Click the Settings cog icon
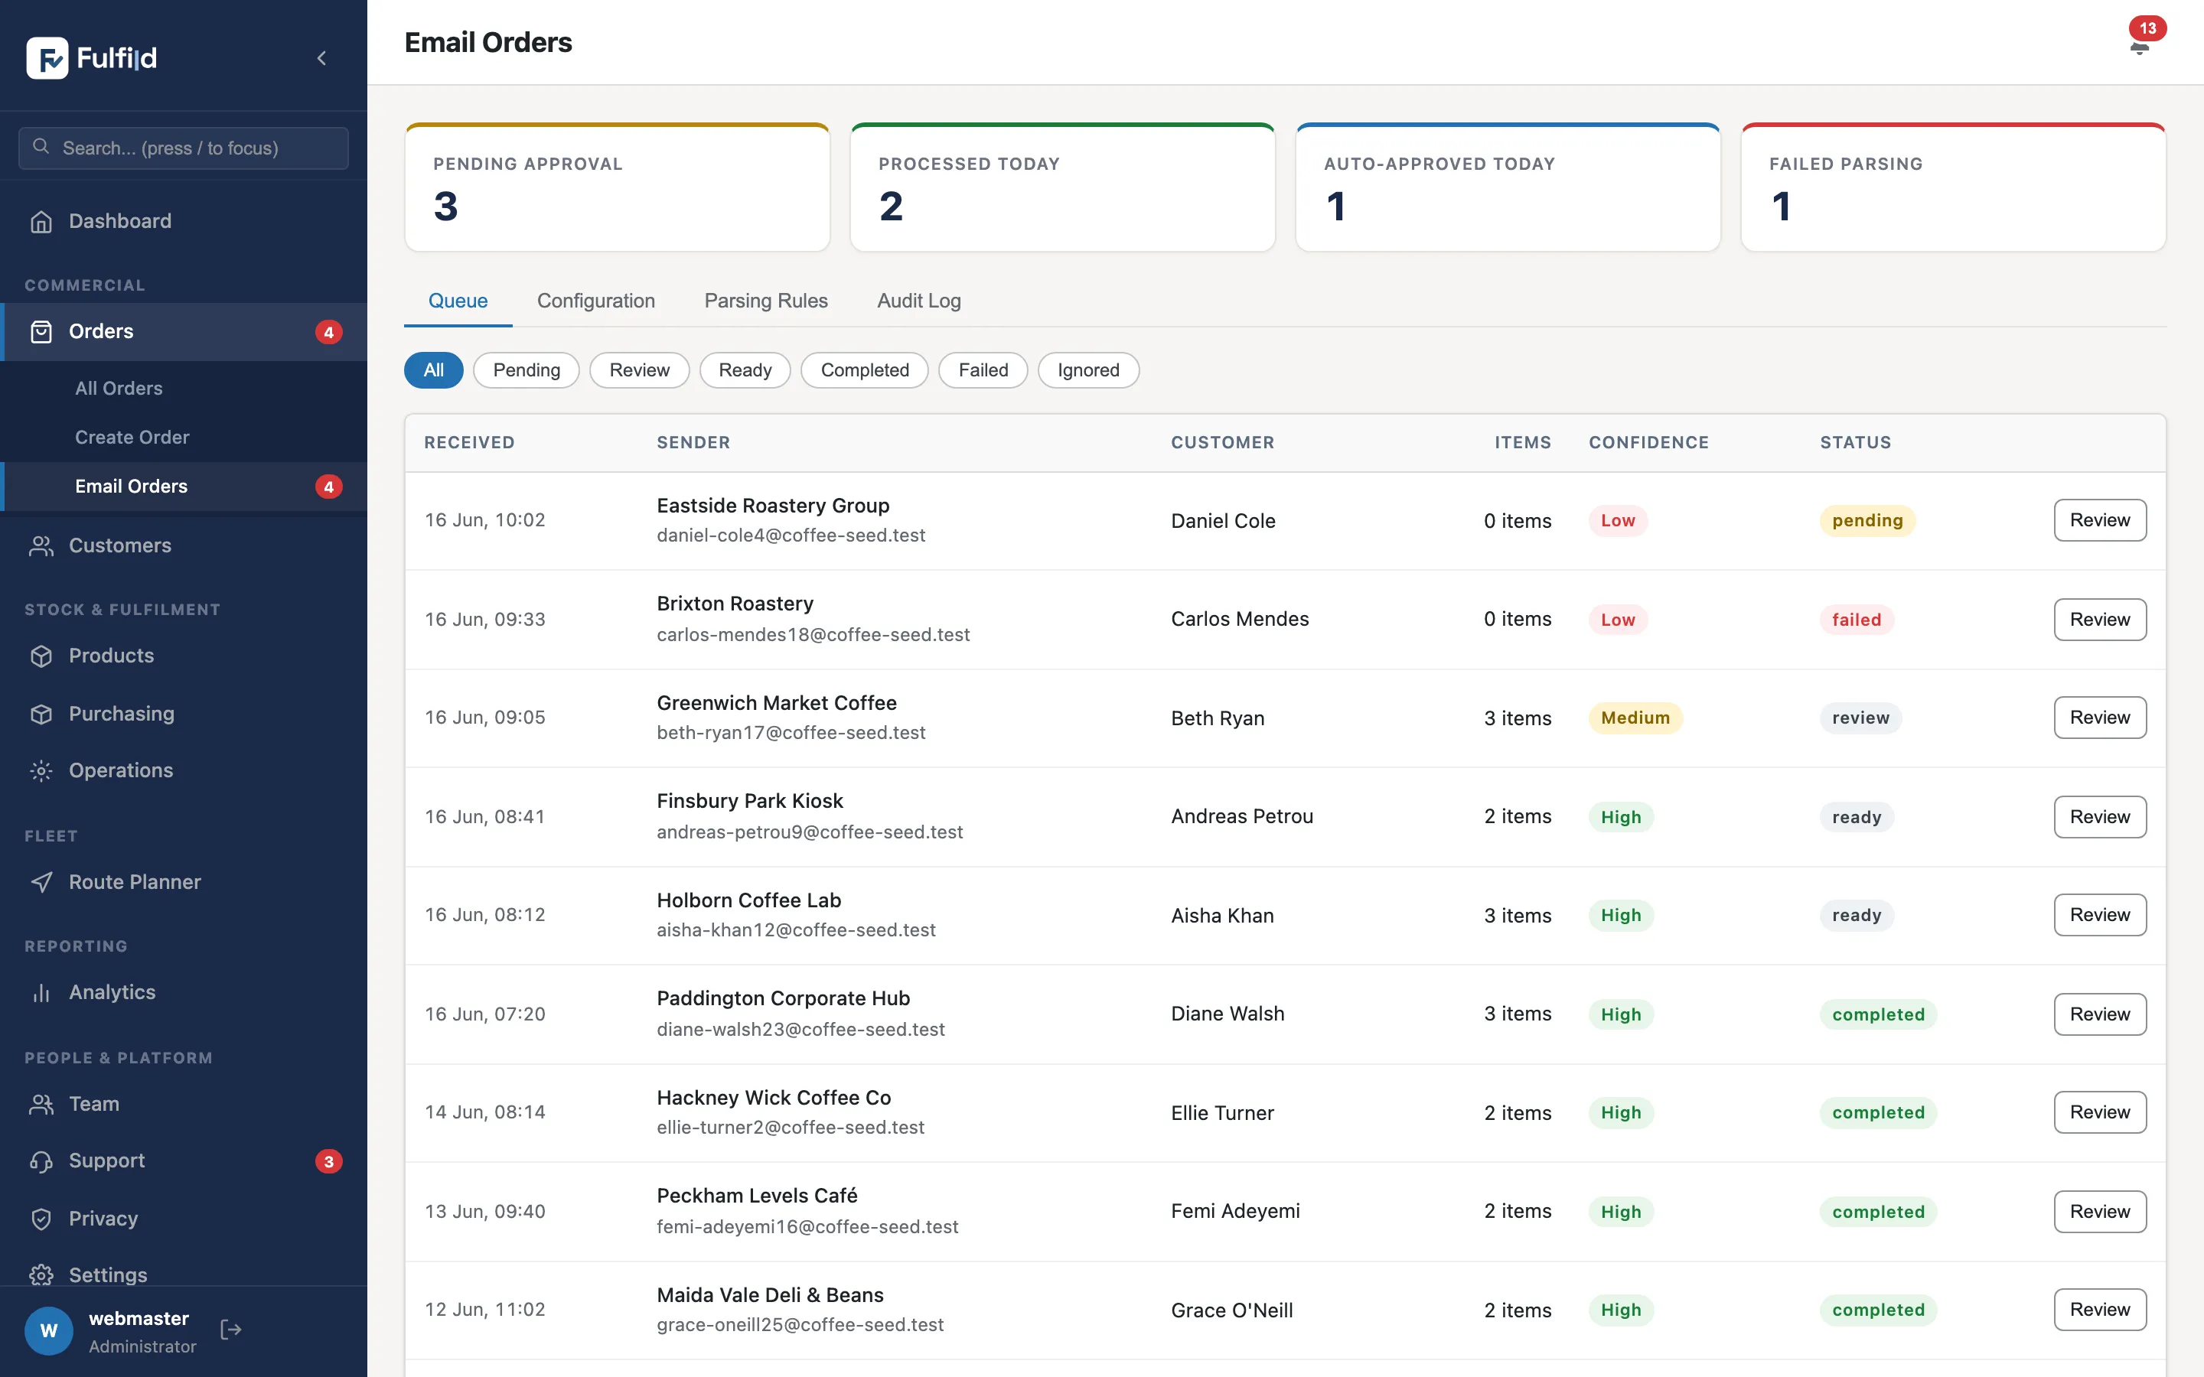 [41, 1275]
